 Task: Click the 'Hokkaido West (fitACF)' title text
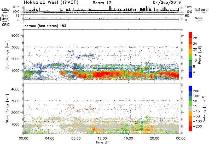pos(51,2)
